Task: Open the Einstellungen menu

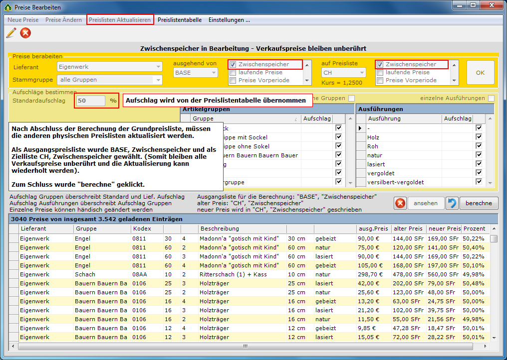Action: [229, 20]
